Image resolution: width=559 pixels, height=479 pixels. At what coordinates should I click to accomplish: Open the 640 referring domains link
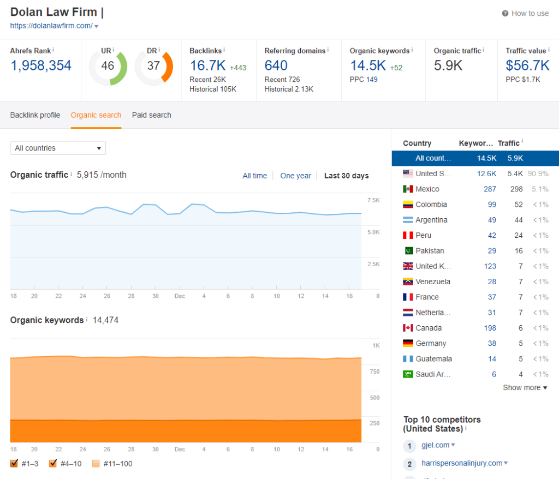click(x=276, y=65)
